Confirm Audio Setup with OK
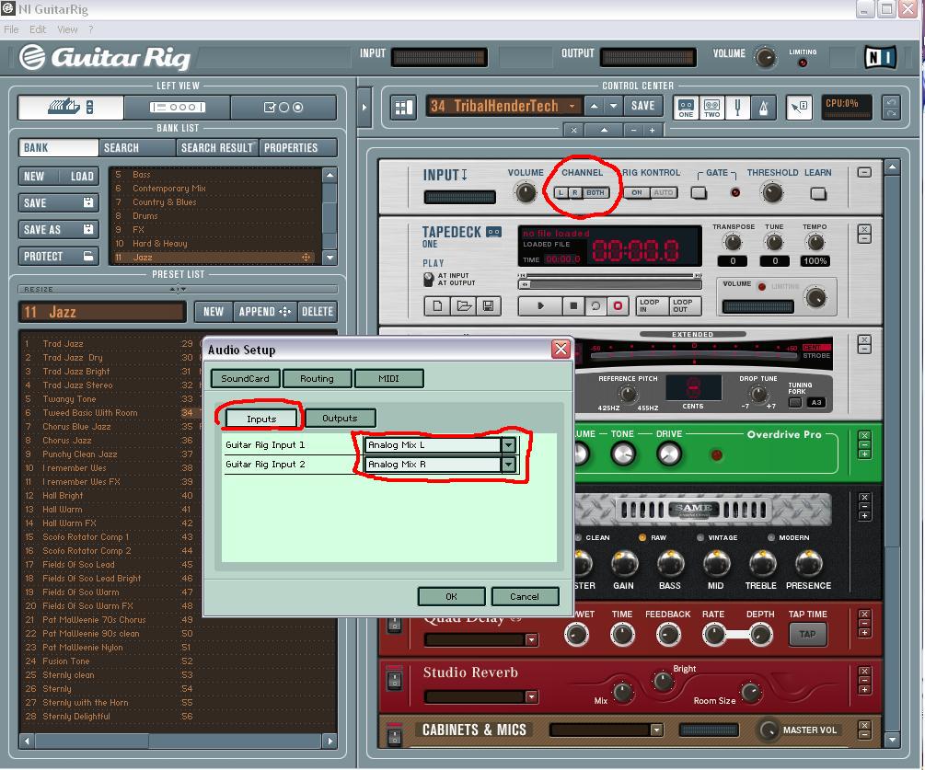925x770 pixels. [451, 597]
